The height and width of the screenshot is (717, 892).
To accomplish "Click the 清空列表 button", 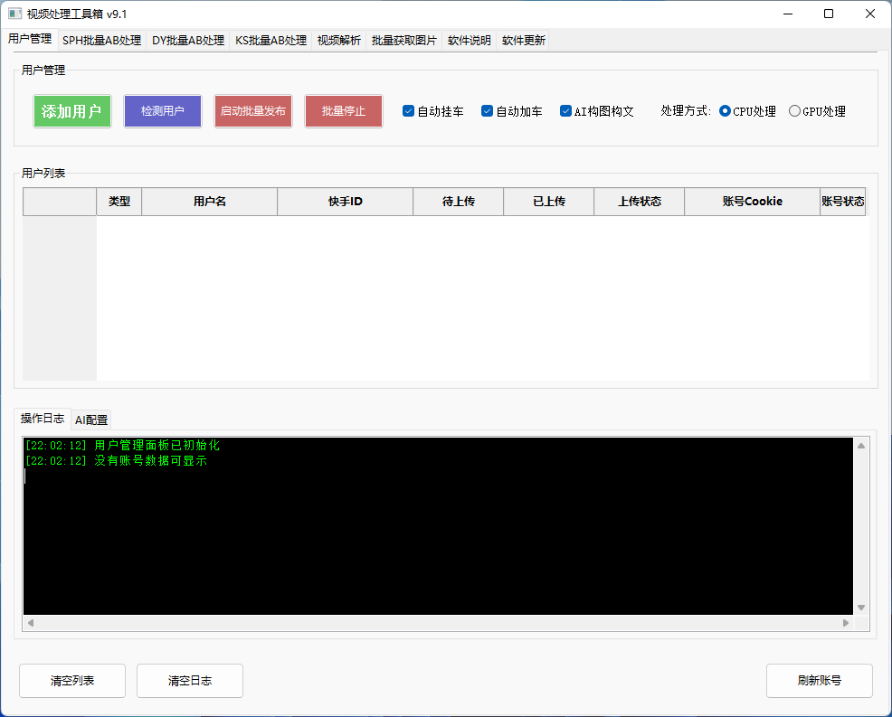I will 72,681.
